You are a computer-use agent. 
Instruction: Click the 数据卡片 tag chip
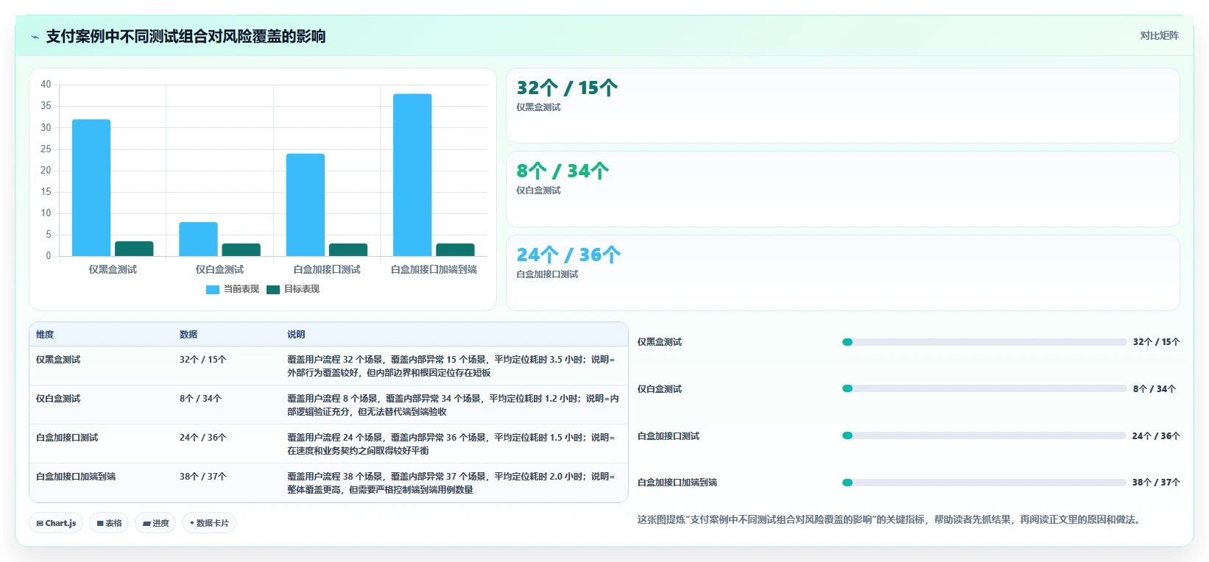209,523
